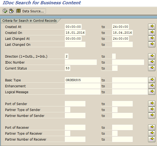This screenshot has height=146, width=157.
Task: Click IDoc Number to field
Action: [128, 62]
